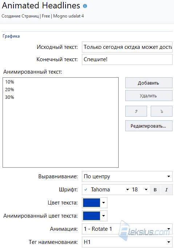Click the Удалить button
This screenshot has height=249, width=174.
149,96
